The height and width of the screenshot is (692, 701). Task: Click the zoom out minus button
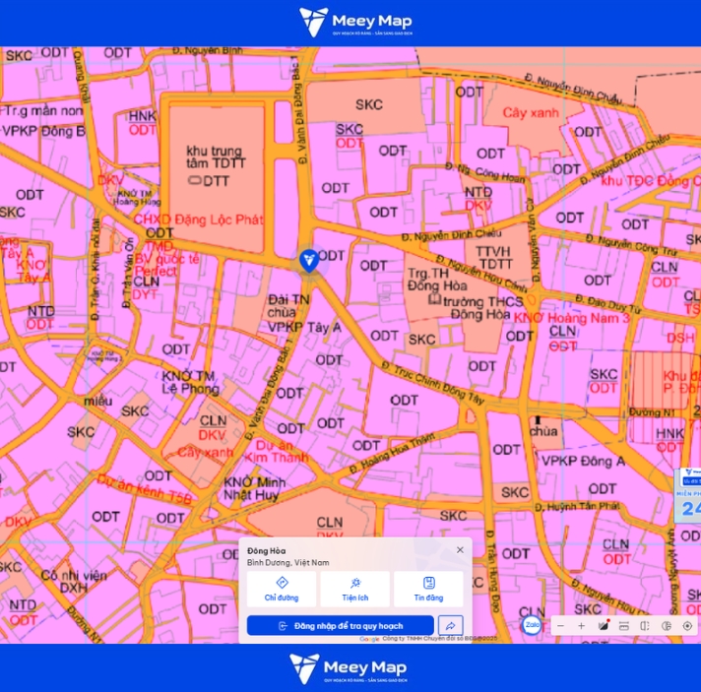coord(560,626)
